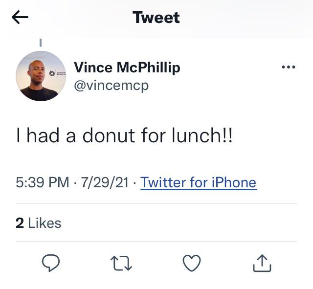
Task: Click the word "iPhone" in the source link
Action: [234, 183]
